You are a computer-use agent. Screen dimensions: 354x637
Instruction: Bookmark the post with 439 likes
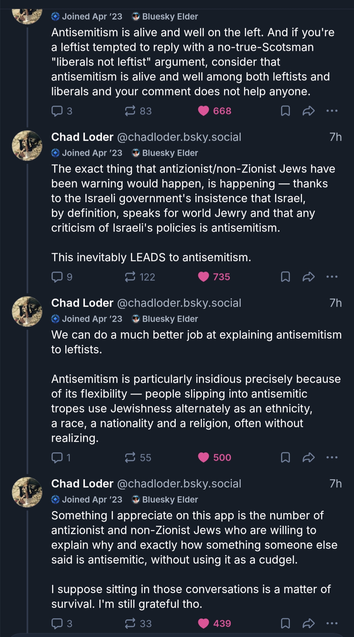point(285,623)
